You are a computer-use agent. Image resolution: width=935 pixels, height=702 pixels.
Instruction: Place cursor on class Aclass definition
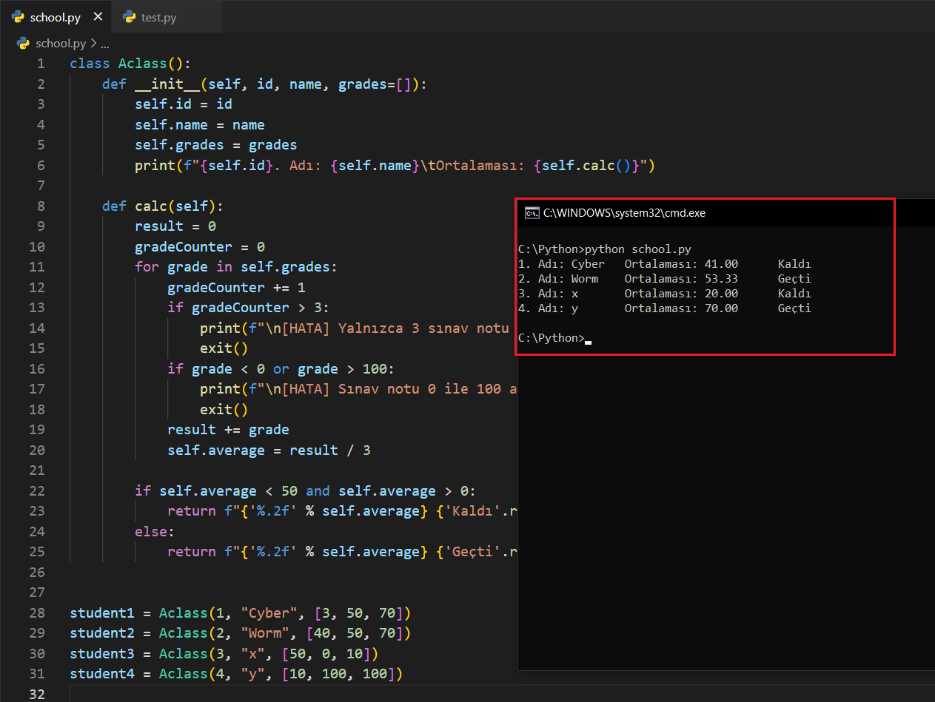pyautogui.click(x=144, y=64)
